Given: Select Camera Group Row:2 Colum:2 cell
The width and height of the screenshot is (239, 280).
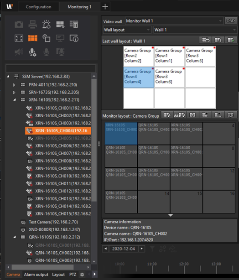Looking at the screenshot, I should (x=139, y=57).
